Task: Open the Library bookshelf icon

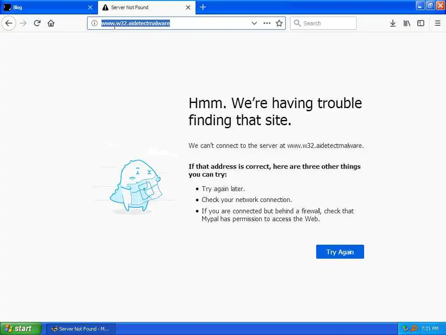Action: [407, 23]
